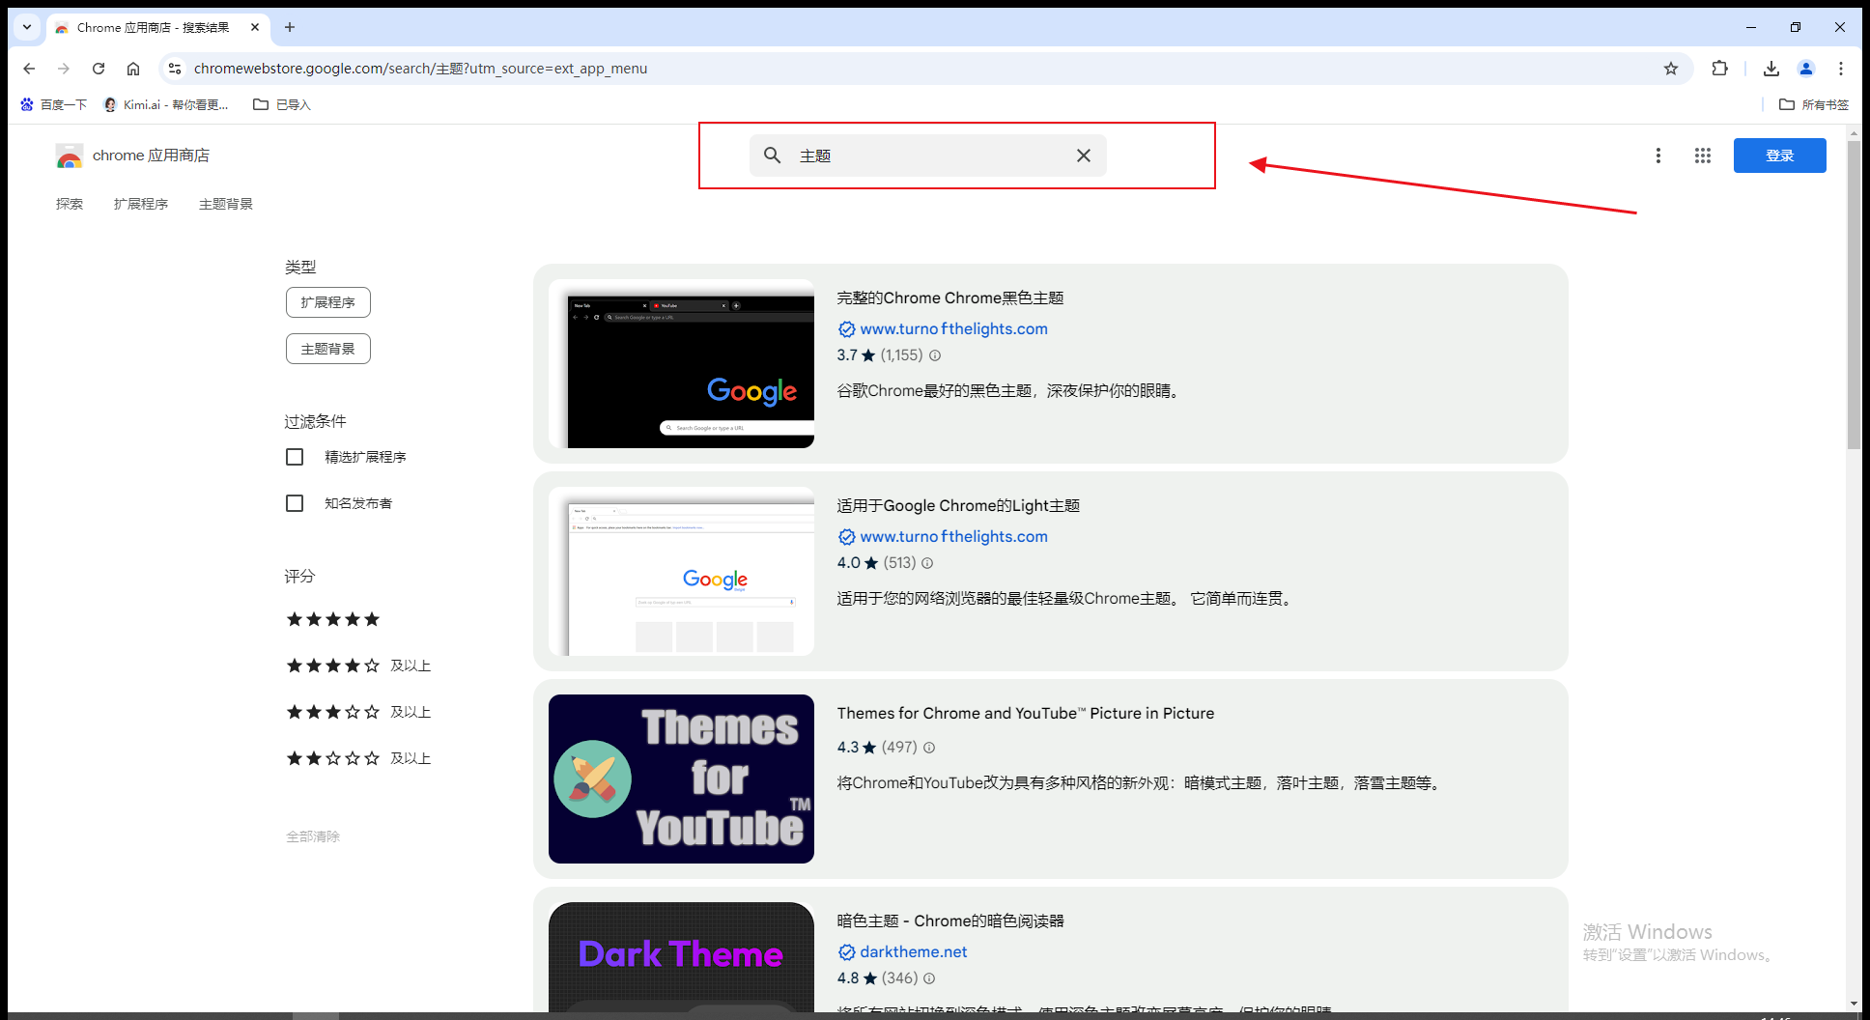Switch to the 探索 tab

coord(70,204)
